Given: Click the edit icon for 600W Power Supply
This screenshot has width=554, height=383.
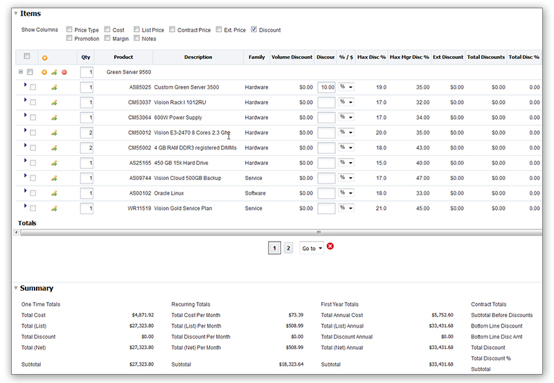Looking at the screenshot, I should click(x=55, y=118).
